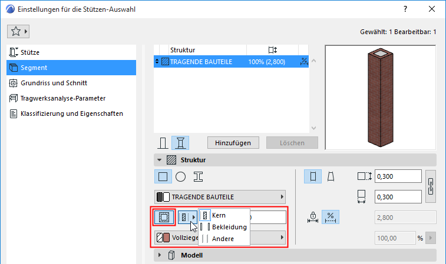This screenshot has width=446, height=264.
Task: Choose Andere from the veneer type menu
Action: (x=224, y=239)
